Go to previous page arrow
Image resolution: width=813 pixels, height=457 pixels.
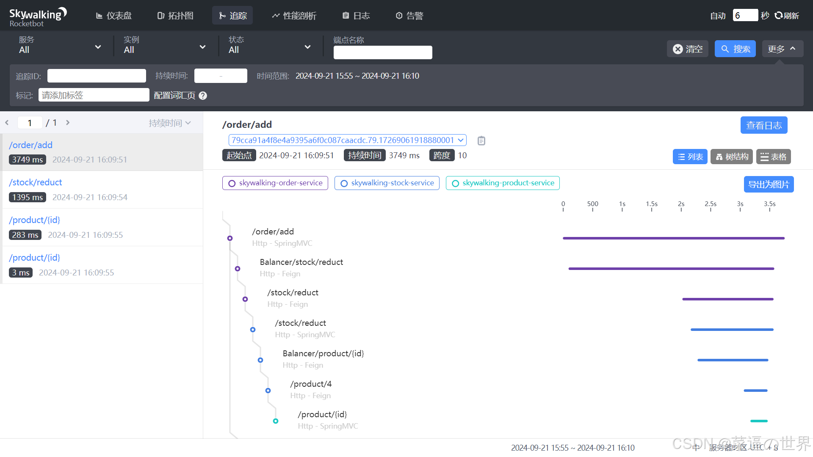click(x=7, y=123)
